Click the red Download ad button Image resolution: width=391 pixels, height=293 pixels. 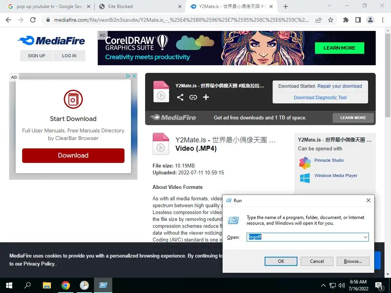(73, 156)
